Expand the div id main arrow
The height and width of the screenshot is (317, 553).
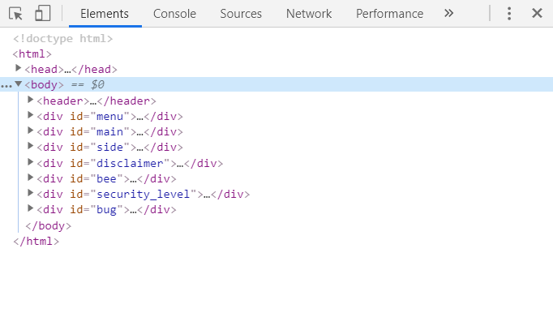pyautogui.click(x=30, y=131)
